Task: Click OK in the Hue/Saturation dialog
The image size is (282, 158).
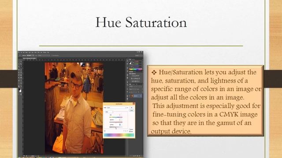Action: pyautogui.click(x=131, y=108)
